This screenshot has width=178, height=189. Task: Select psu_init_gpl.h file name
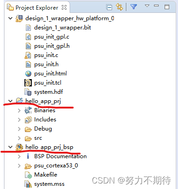52,46
